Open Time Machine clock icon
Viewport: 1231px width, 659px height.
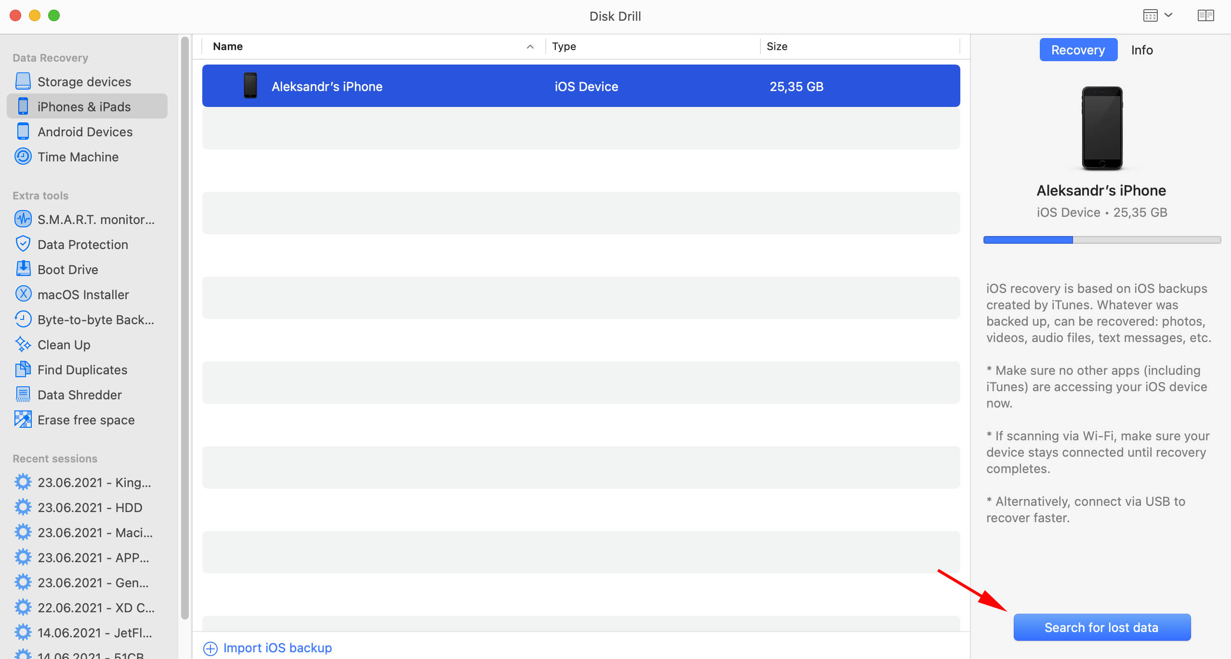coord(23,157)
